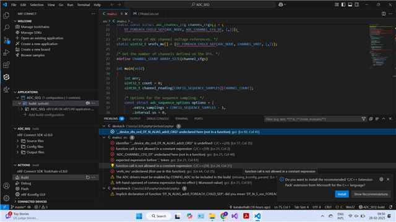Open more options beside Build action
This screenshot has width=396, height=222.
pyautogui.click(x=93, y=178)
